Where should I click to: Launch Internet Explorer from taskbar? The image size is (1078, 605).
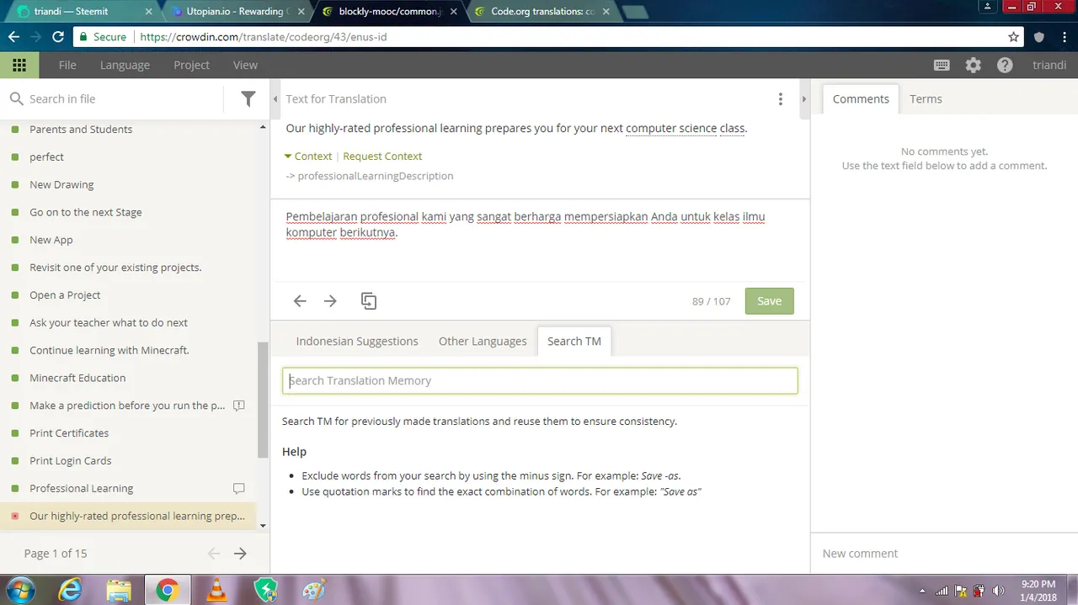tap(70, 590)
